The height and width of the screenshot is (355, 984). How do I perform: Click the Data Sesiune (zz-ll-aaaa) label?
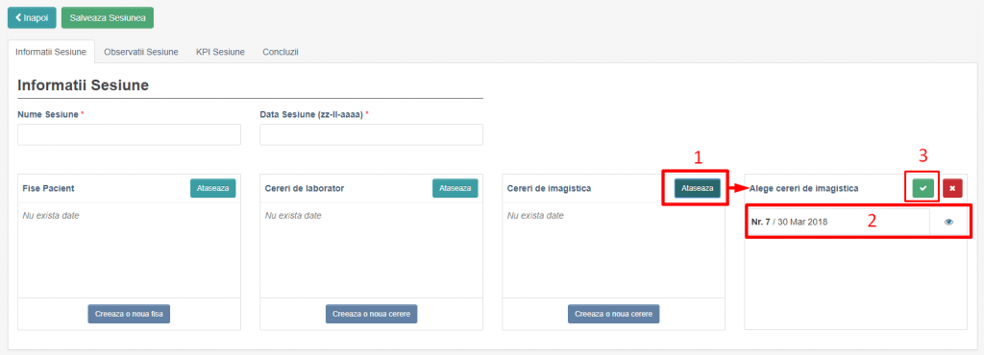pos(311,114)
